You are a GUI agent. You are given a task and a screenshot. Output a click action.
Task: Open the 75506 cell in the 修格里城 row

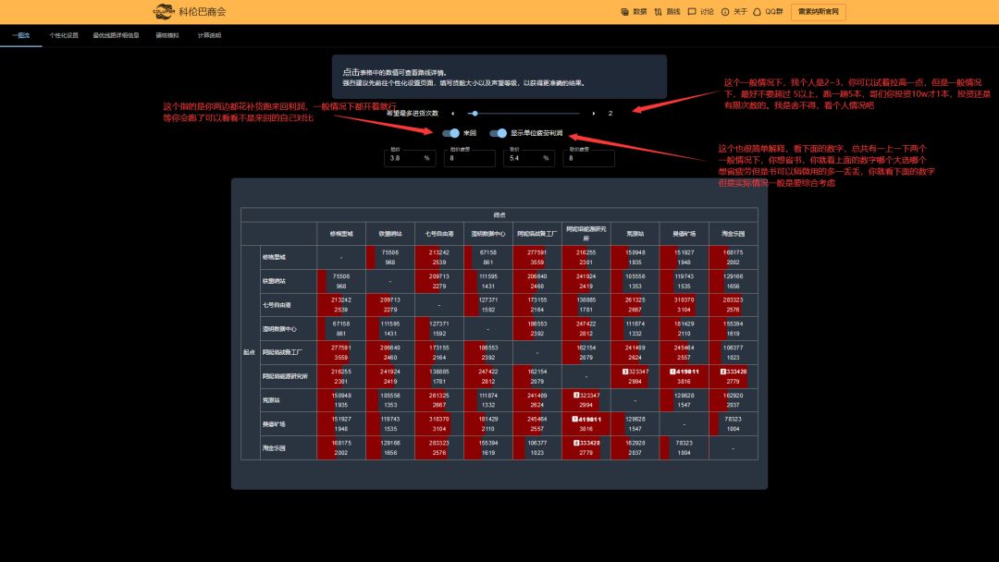point(390,257)
